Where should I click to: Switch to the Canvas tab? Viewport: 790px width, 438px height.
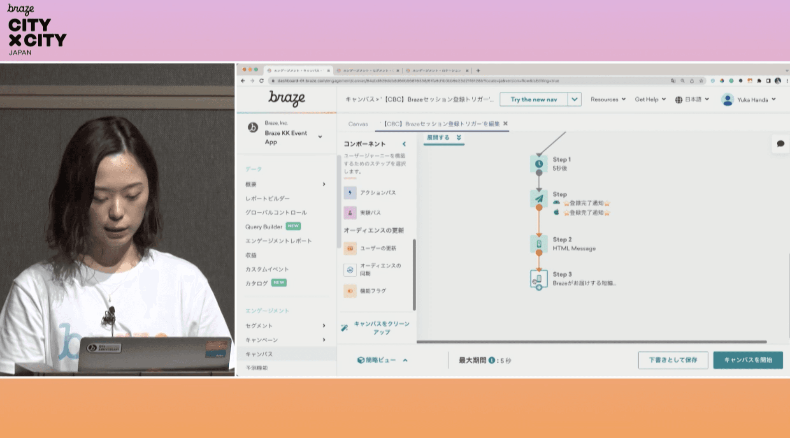(x=358, y=124)
